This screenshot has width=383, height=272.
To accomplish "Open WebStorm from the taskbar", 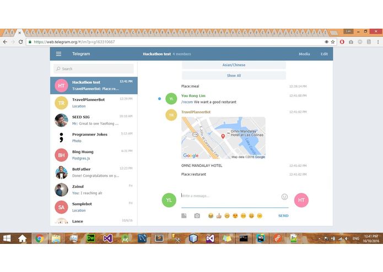I will click(261, 238).
